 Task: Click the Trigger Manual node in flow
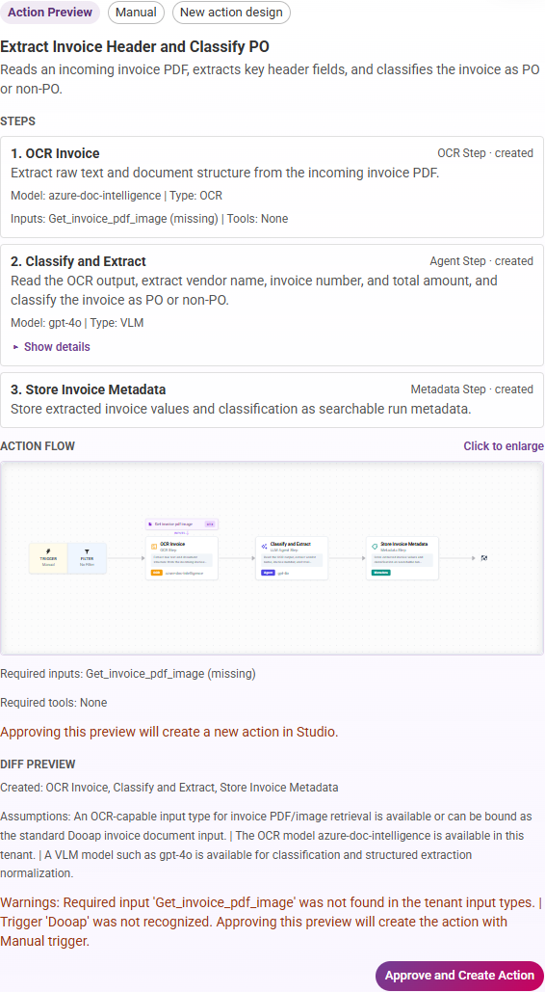click(x=49, y=558)
